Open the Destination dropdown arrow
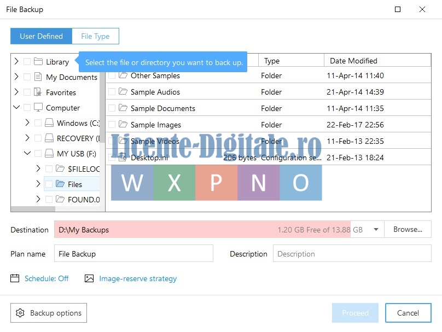 tap(376, 229)
